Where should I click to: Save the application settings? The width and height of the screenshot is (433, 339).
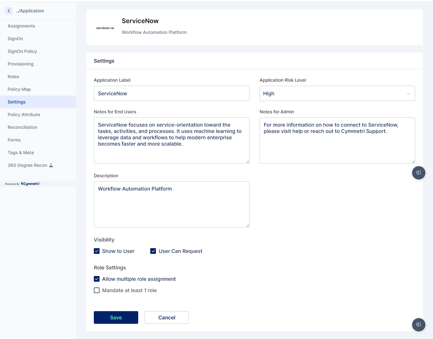pyautogui.click(x=116, y=317)
